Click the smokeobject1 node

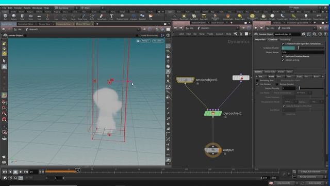(185, 80)
